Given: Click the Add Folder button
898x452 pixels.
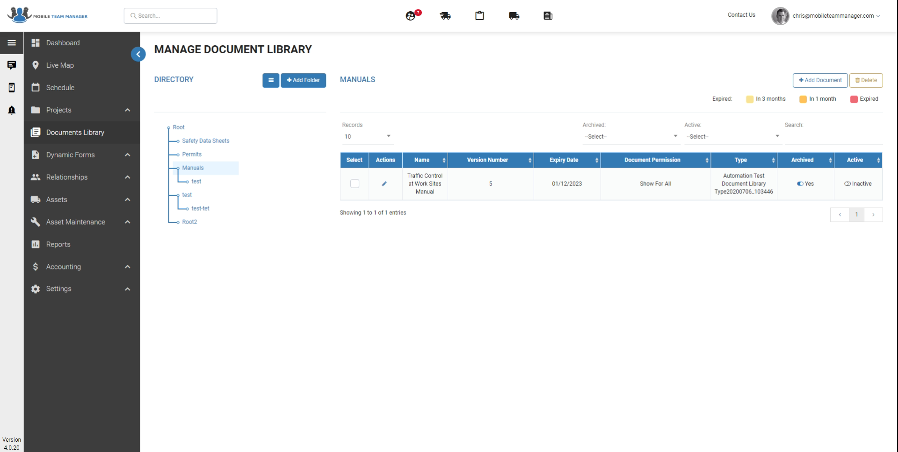Looking at the screenshot, I should pos(303,80).
